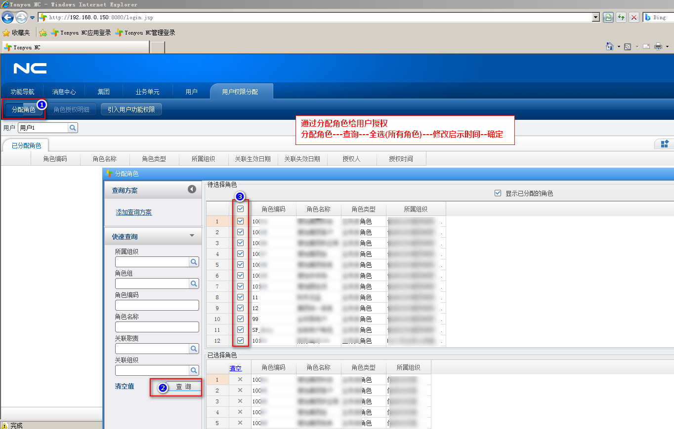Open the 角色组 lookup search icon
674x429 pixels.
[194, 284]
